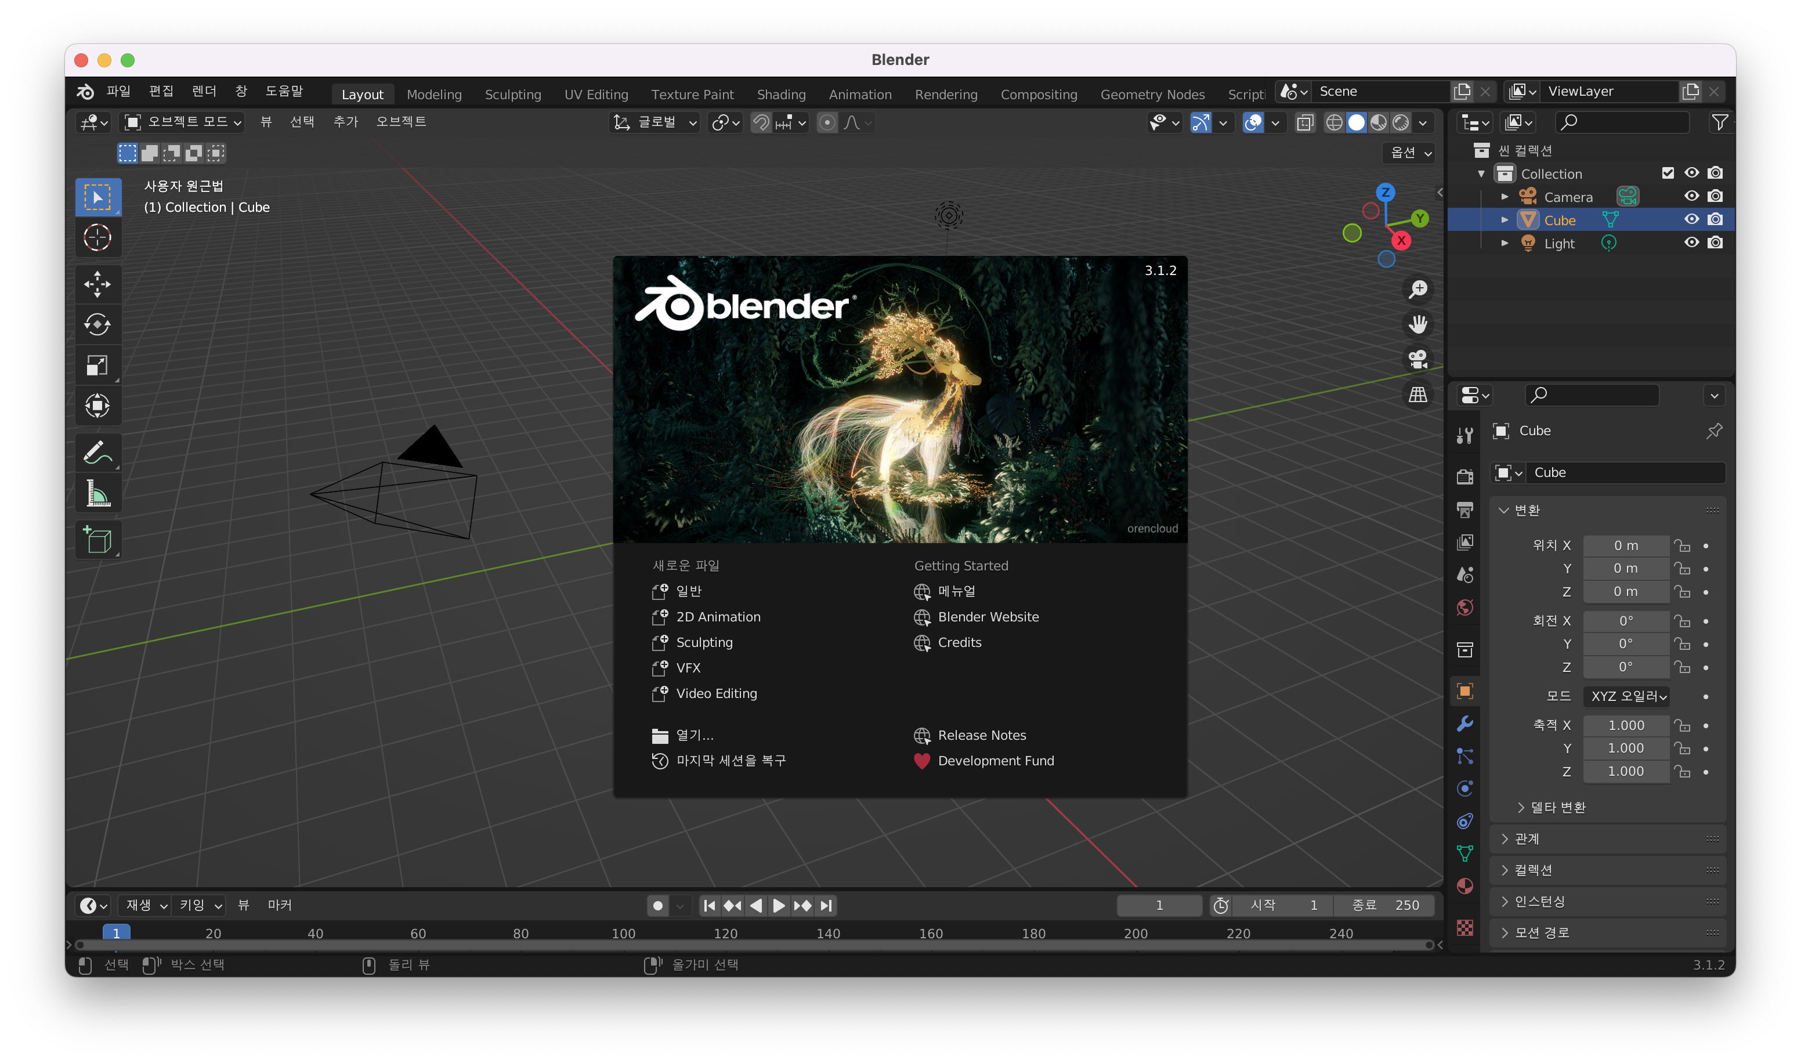Switch to the Shading workspace tab
The height and width of the screenshot is (1063, 1801).
click(x=782, y=94)
